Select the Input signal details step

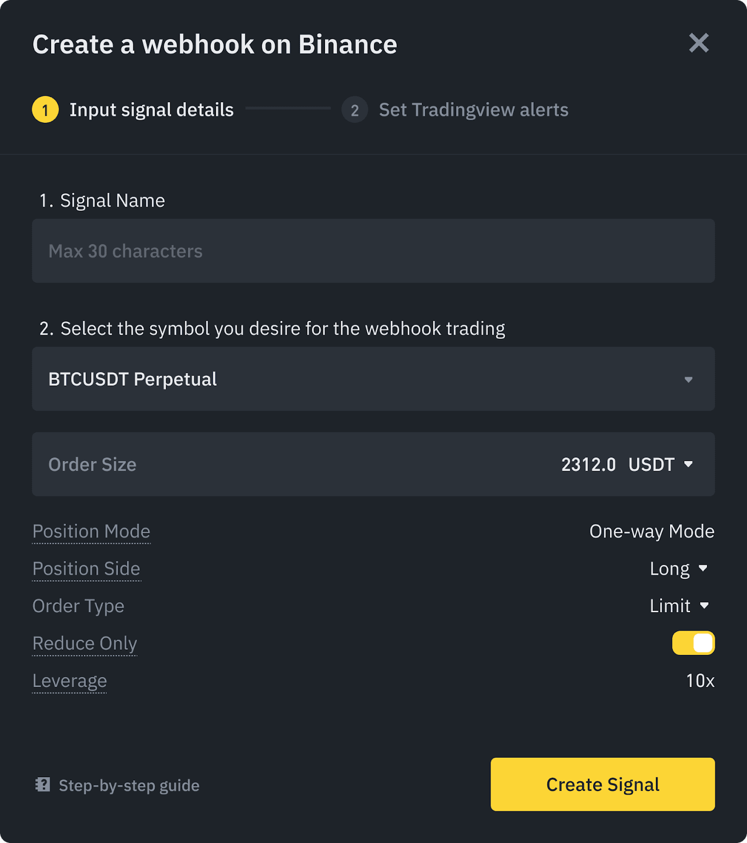tap(152, 110)
